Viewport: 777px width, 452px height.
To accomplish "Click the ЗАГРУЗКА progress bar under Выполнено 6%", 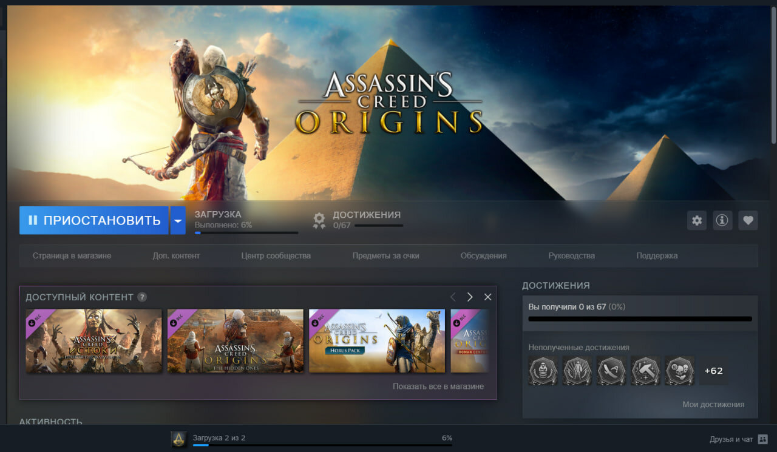I will click(x=246, y=232).
